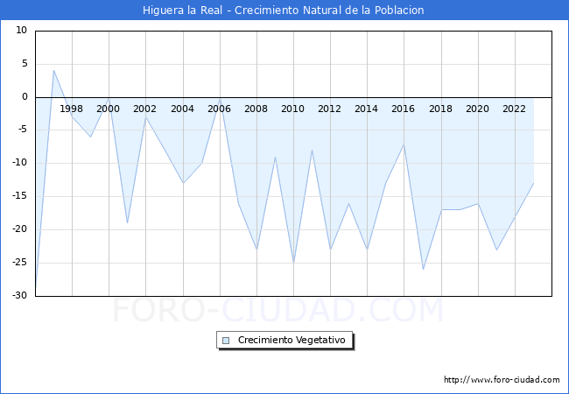
Task: Click the 2018 x-axis label
Action: (x=440, y=109)
